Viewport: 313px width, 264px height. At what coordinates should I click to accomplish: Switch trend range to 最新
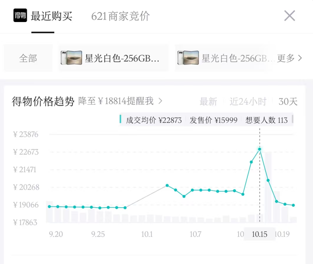[x=208, y=102]
